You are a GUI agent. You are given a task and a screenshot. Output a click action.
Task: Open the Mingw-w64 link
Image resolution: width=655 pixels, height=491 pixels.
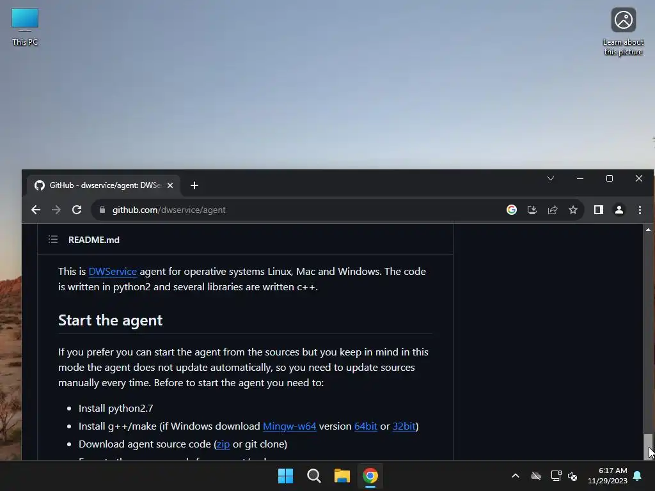coord(290,426)
